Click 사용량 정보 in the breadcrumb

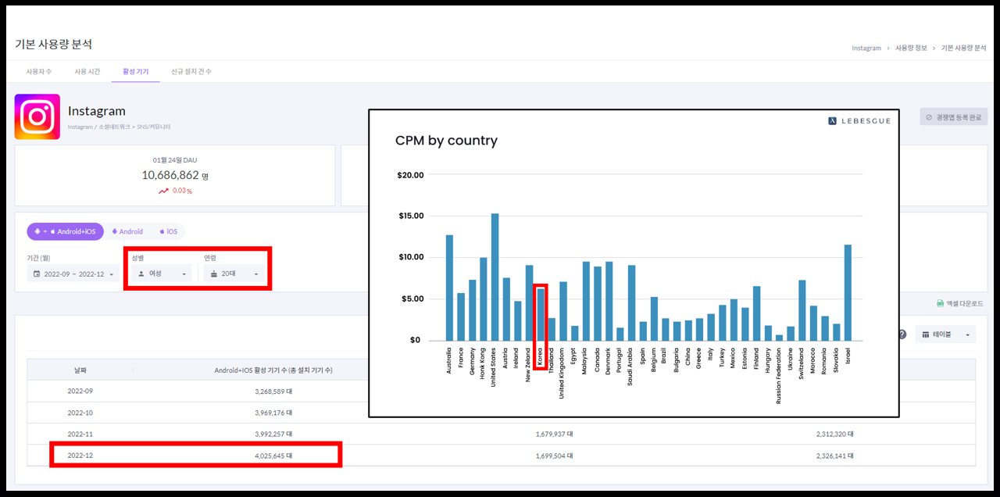pos(911,48)
